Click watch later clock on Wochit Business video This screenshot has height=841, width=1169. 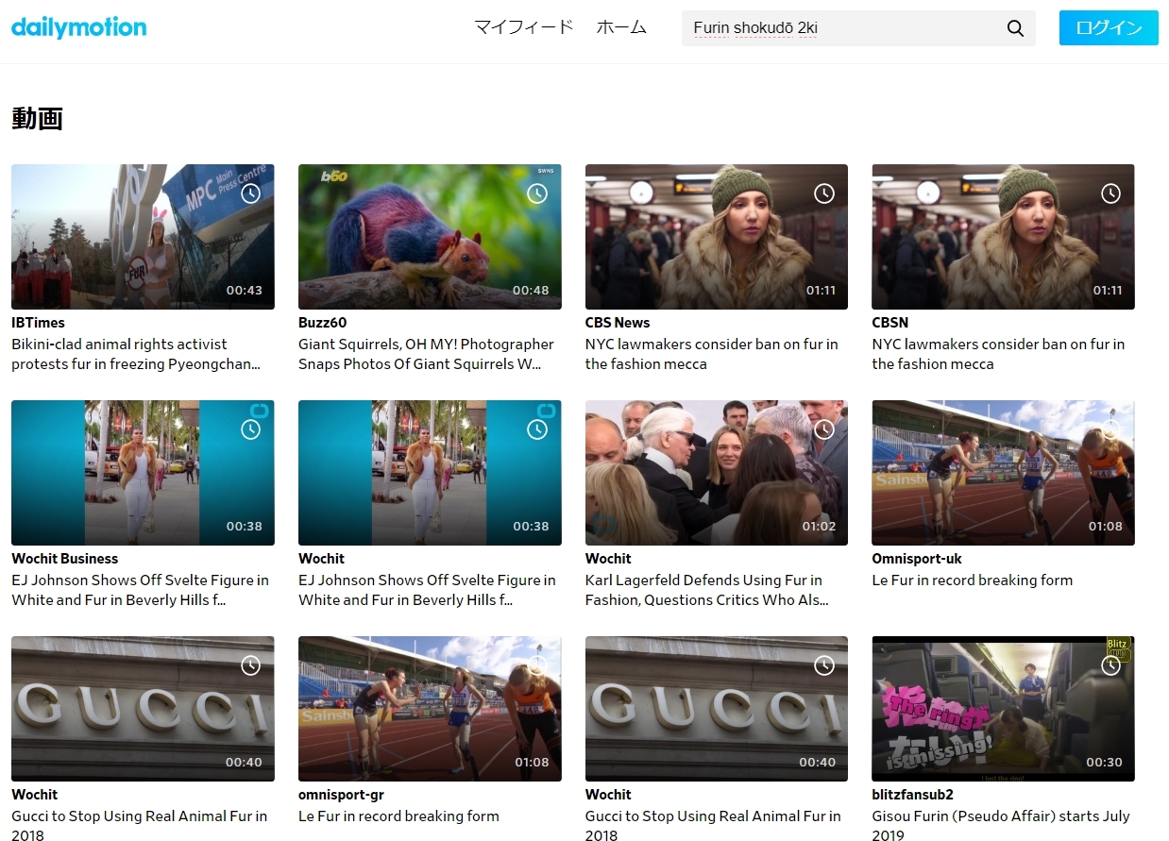(x=250, y=429)
